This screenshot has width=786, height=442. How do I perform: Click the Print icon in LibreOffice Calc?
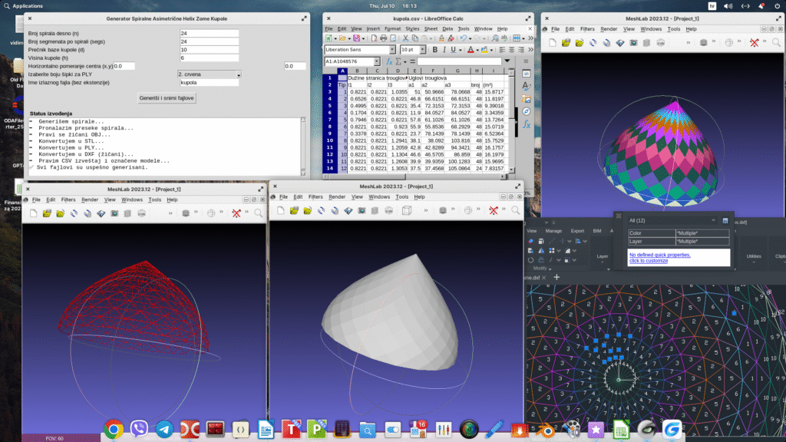[384, 38]
